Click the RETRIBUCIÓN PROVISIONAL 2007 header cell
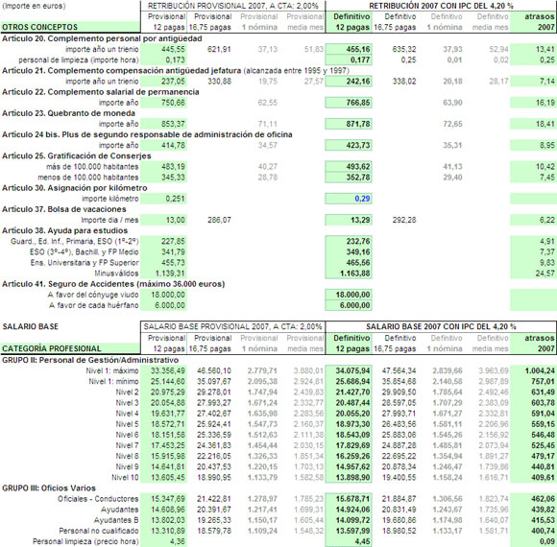This screenshot has height=547, width=557. [x=233, y=6]
